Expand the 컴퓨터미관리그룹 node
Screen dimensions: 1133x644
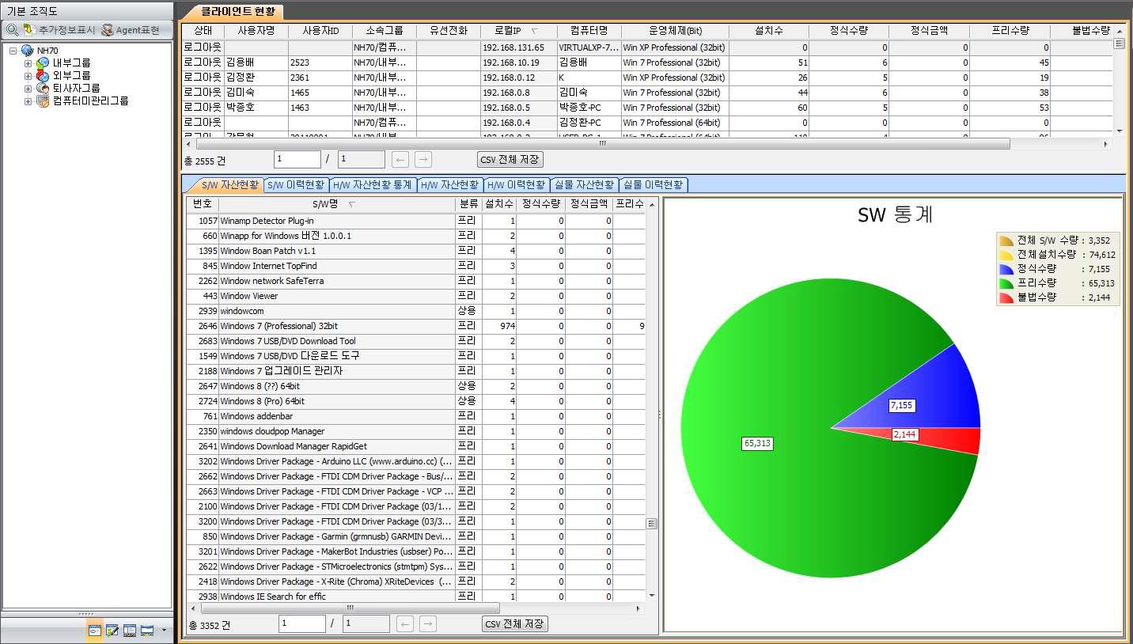point(28,101)
